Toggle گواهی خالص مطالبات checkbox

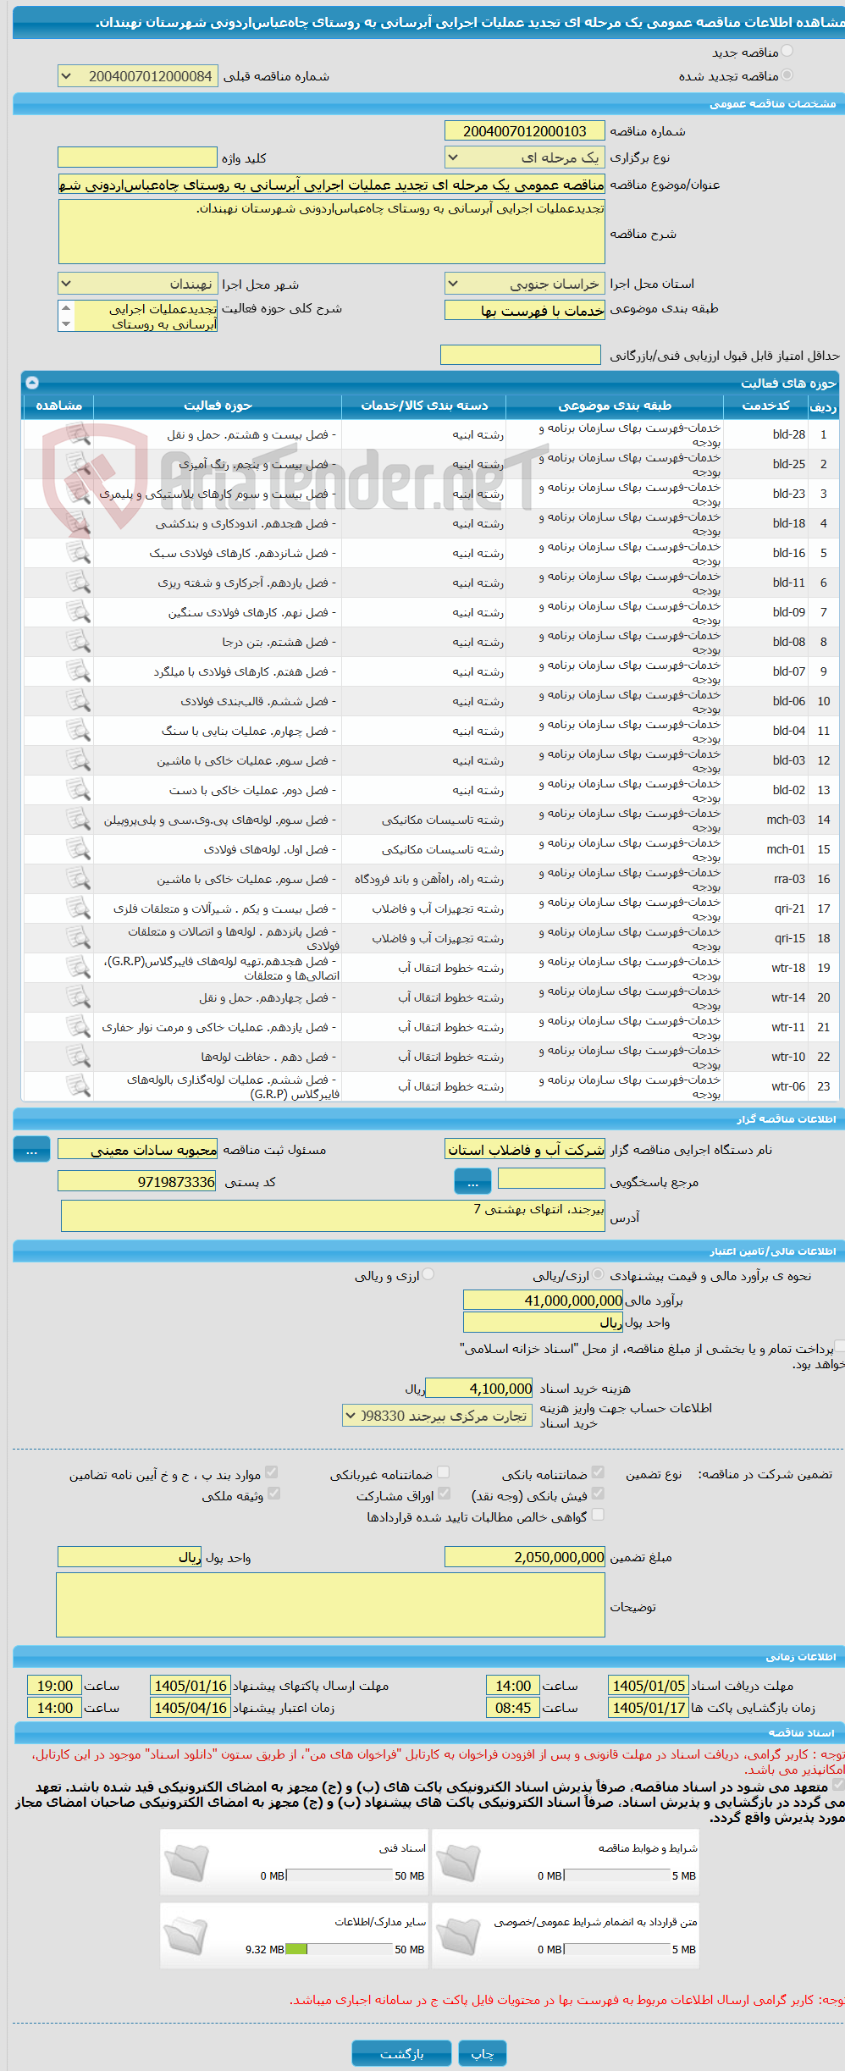tap(598, 1515)
